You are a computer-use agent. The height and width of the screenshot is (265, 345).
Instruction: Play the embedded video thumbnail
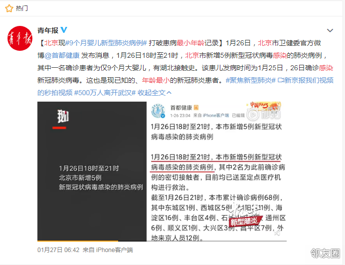click(x=162, y=171)
